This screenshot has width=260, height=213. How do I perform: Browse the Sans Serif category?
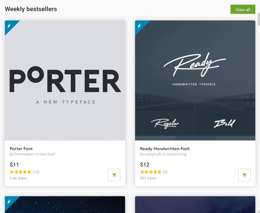(47, 154)
